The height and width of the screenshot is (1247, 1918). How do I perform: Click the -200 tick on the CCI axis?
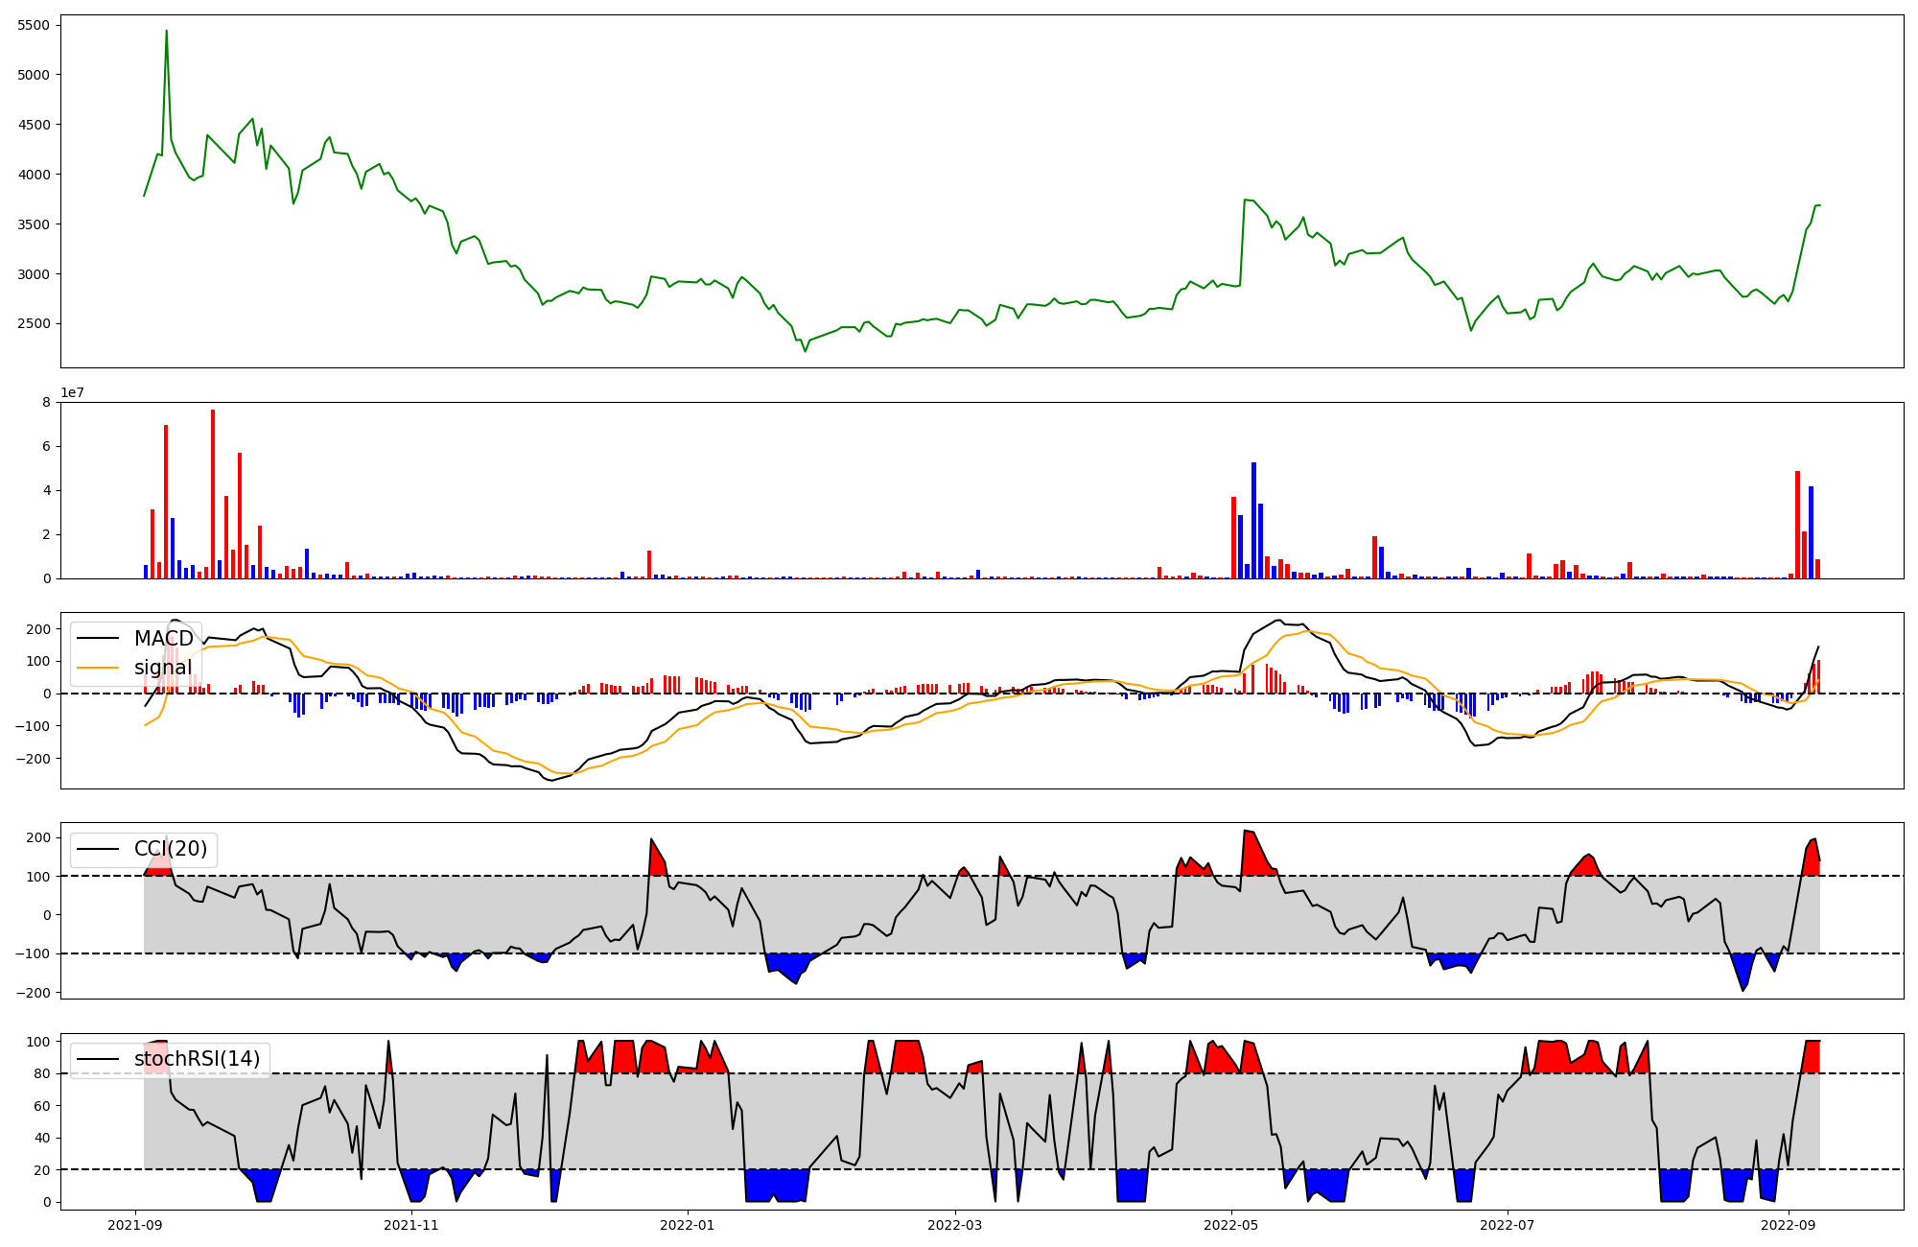tap(35, 993)
